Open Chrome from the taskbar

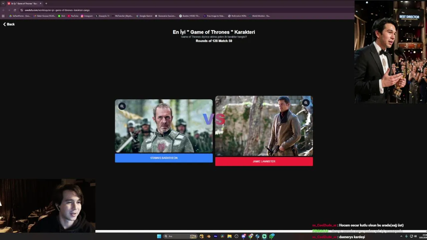click(x=251, y=236)
